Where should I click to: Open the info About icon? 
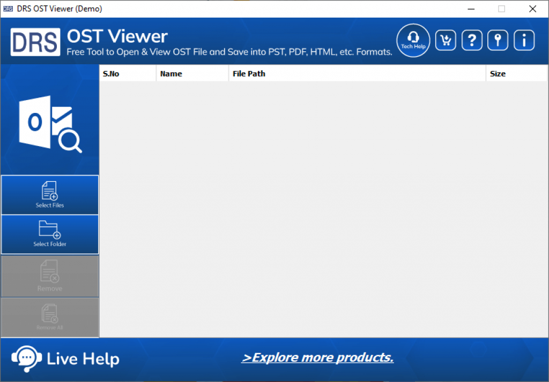pyautogui.click(x=524, y=40)
